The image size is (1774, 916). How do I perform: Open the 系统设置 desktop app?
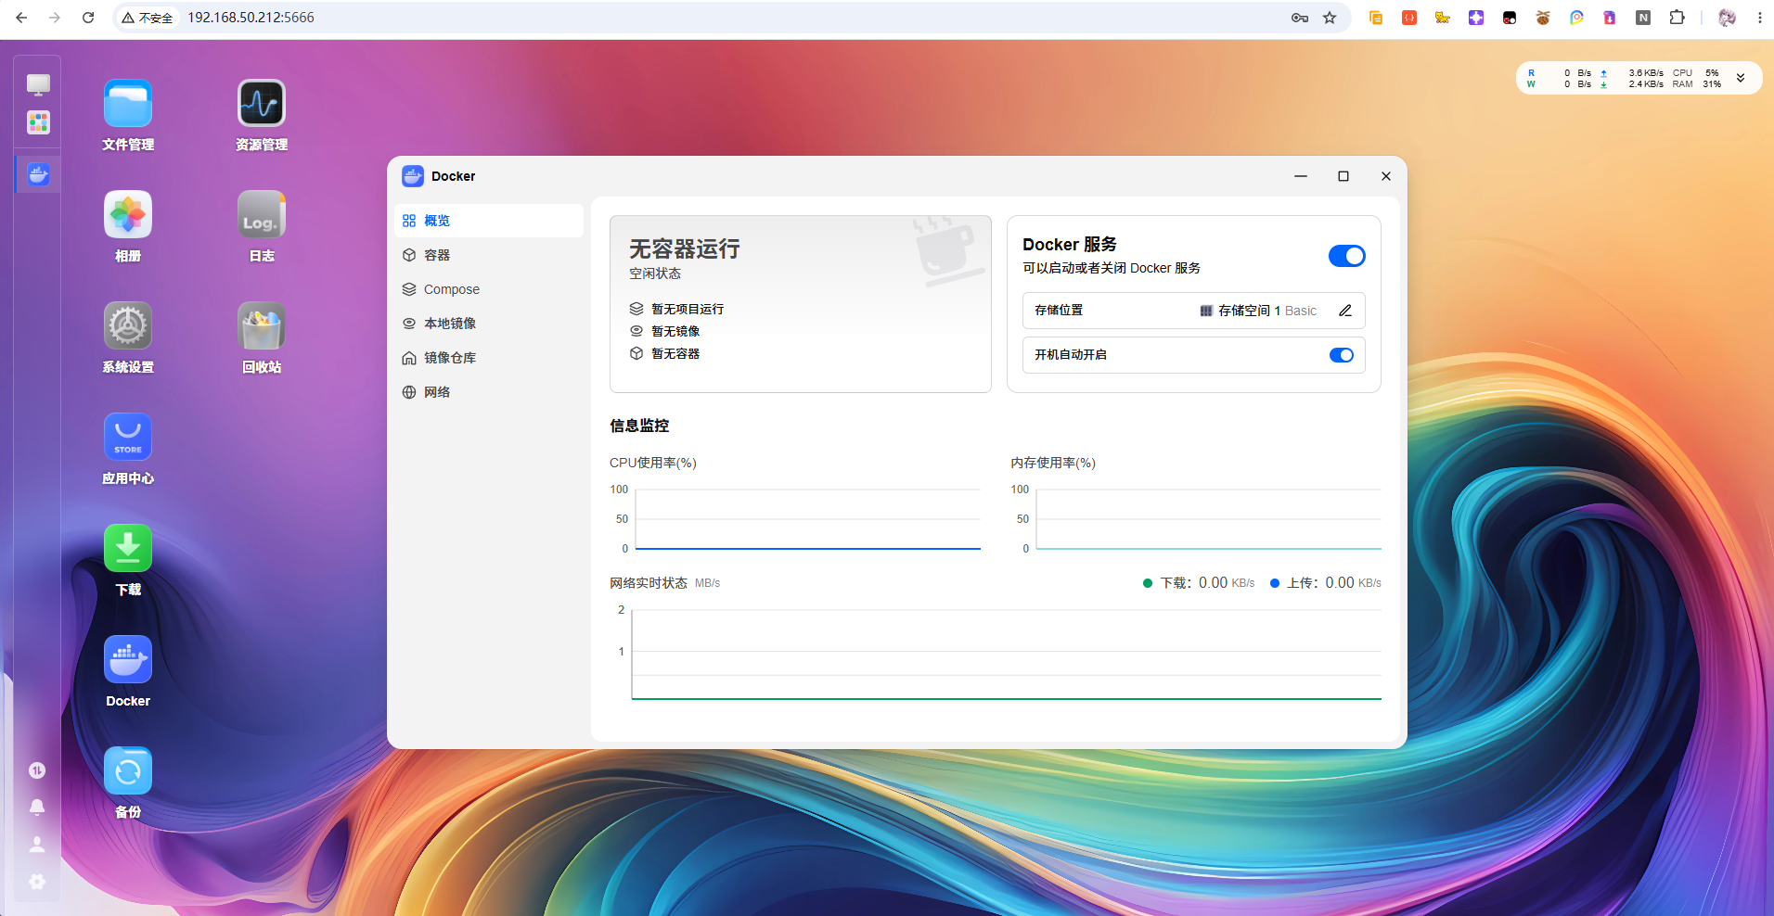click(x=128, y=325)
